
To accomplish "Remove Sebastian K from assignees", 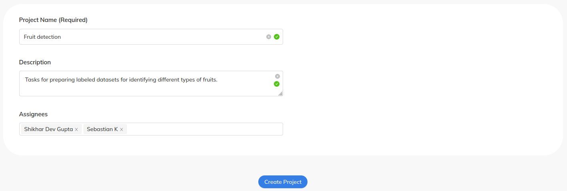I will pyautogui.click(x=122, y=129).
